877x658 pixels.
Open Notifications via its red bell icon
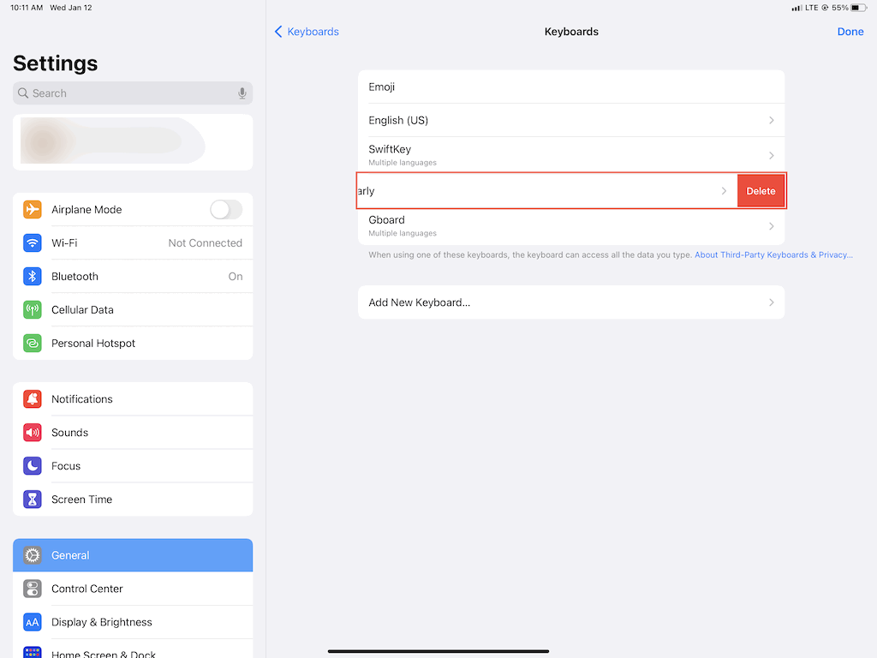coord(32,398)
